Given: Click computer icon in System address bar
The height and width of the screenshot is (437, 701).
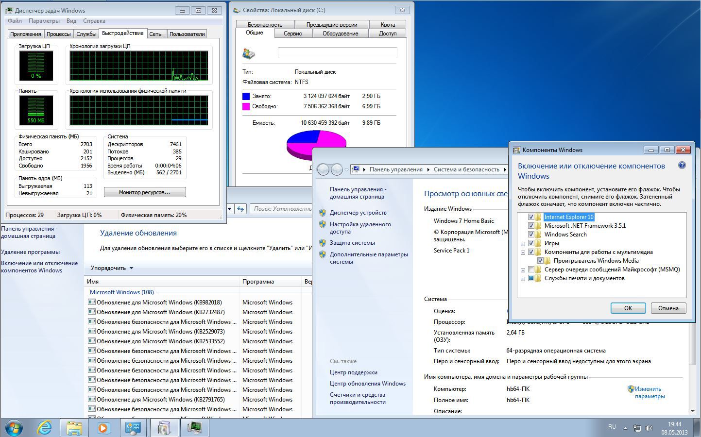Looking at the screenshot, I should tap(356, 169).
